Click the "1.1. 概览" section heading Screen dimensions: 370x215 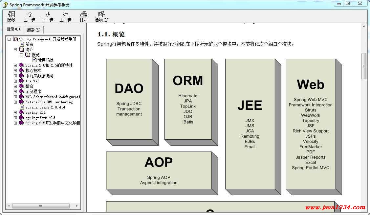pos(111,34)
